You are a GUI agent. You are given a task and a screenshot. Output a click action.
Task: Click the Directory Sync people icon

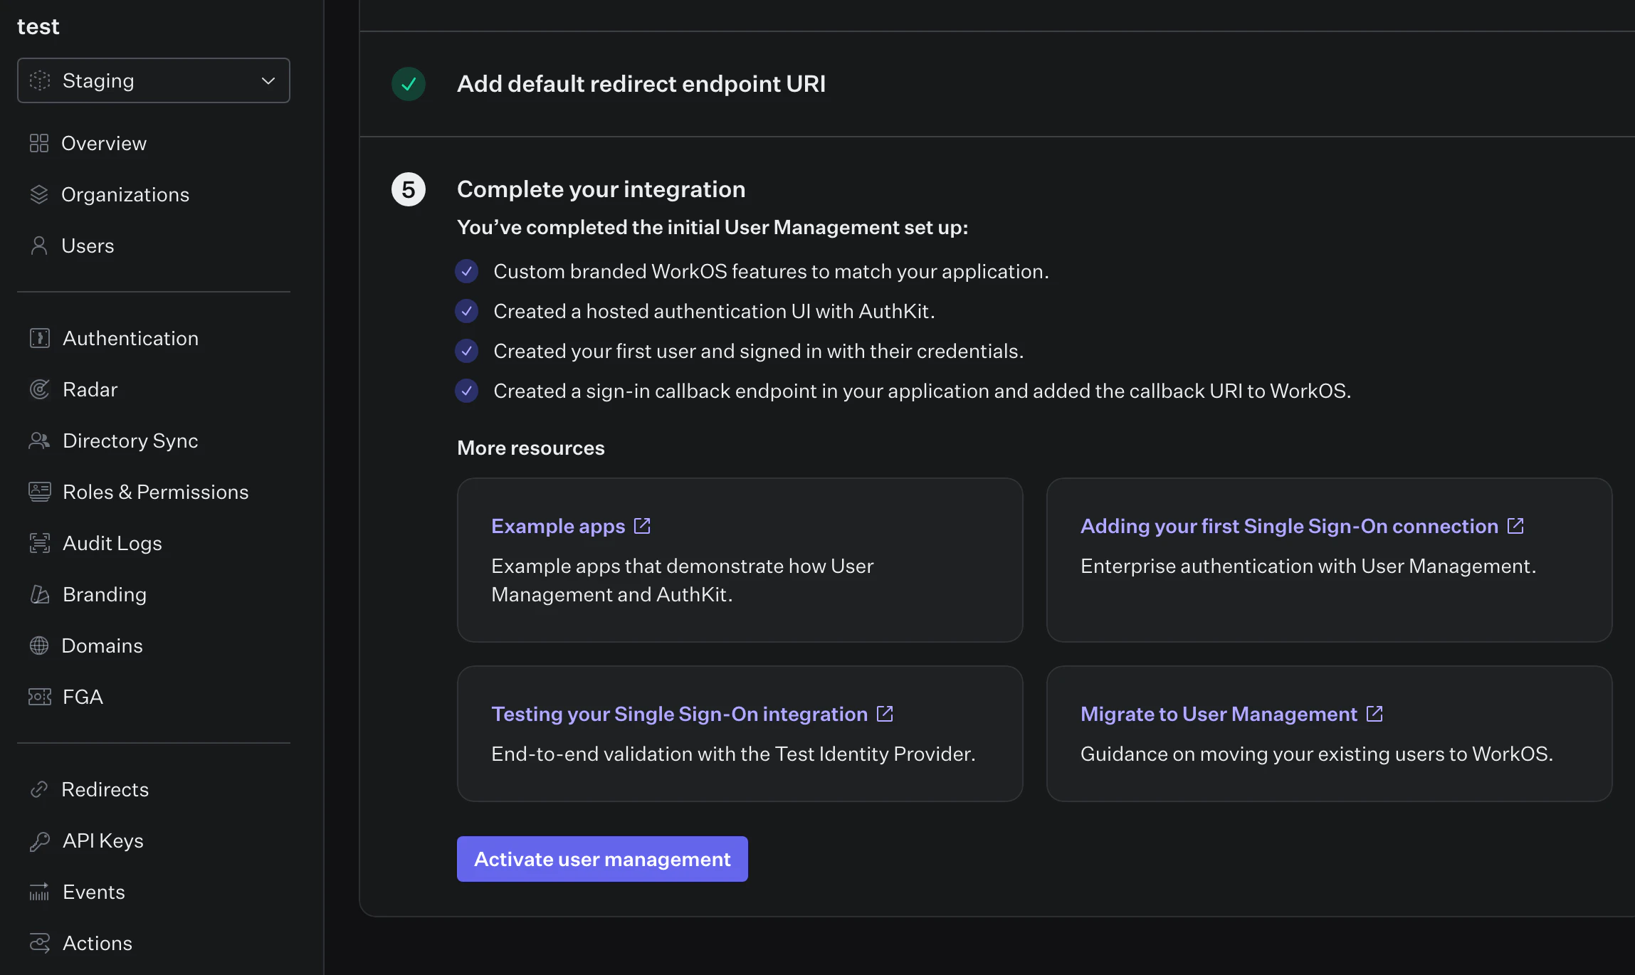coord(40,441)
